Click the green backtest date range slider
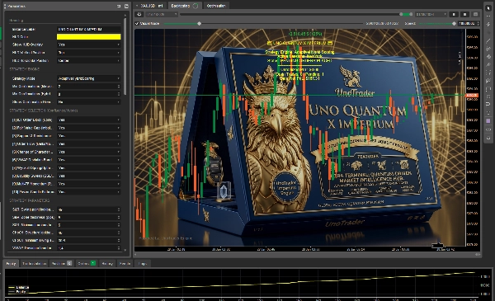This screenshot has width=495, height=301. point(406,14)
